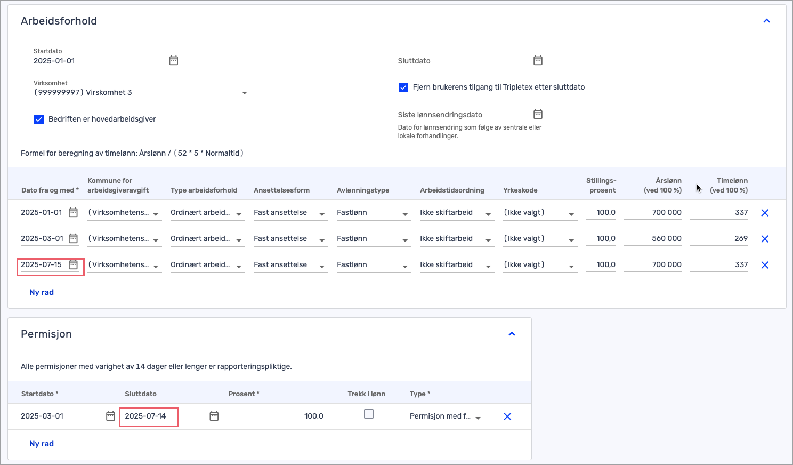The width and height of the screenshot is (793, 465).
Task: Collapse the Permisjon section
Action: [512, 334]
